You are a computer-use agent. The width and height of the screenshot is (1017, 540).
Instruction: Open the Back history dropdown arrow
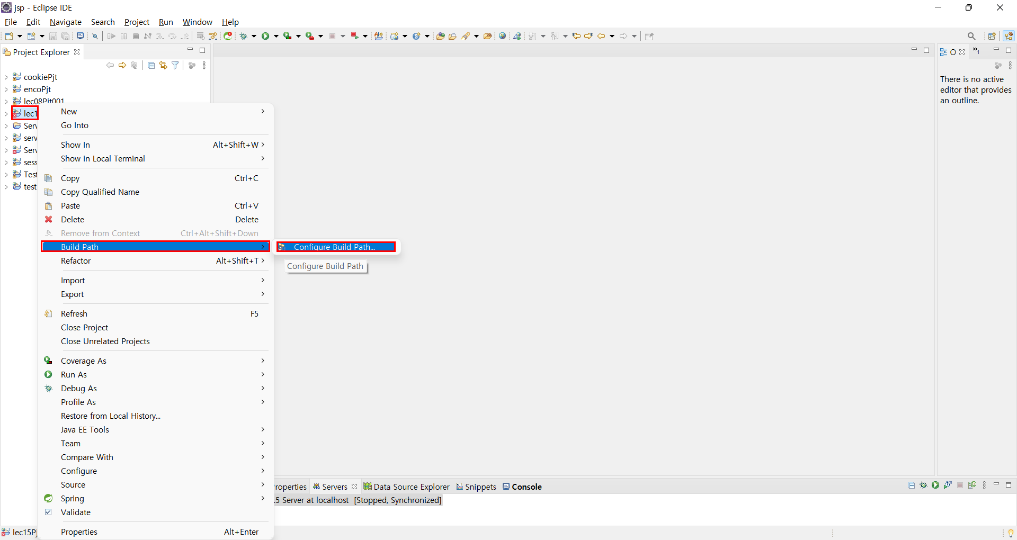point(612,36)
